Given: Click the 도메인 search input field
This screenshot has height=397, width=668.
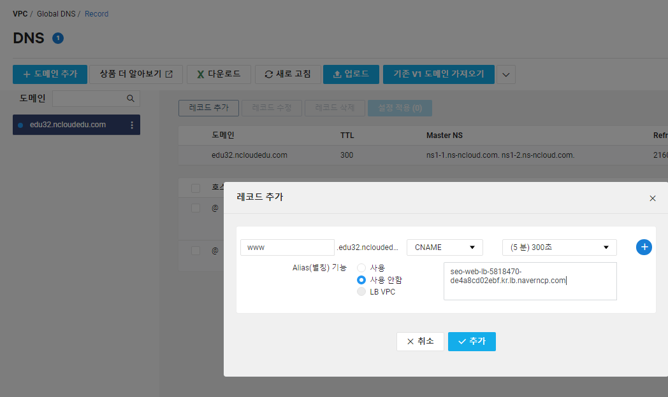Looking at the screenshot, I should [x=96, y=99].
